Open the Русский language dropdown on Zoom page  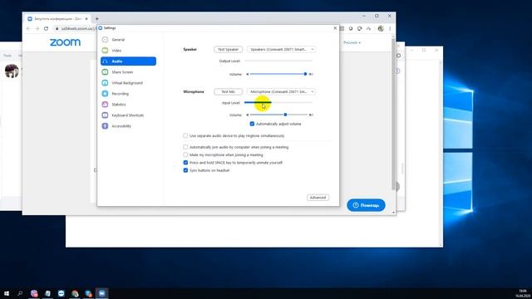point(352,42)
